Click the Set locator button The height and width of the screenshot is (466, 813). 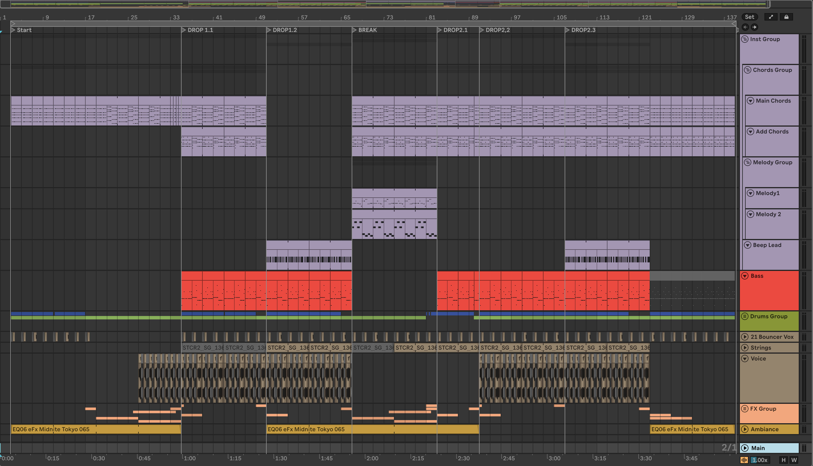click(x=749, y=17)
